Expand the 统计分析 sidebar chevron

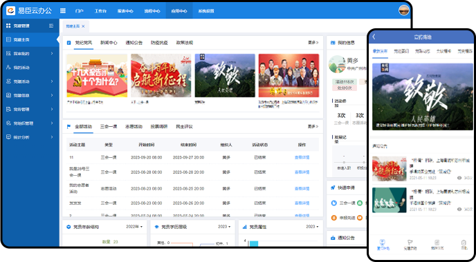pyautogui.click(x=52, y=137)
